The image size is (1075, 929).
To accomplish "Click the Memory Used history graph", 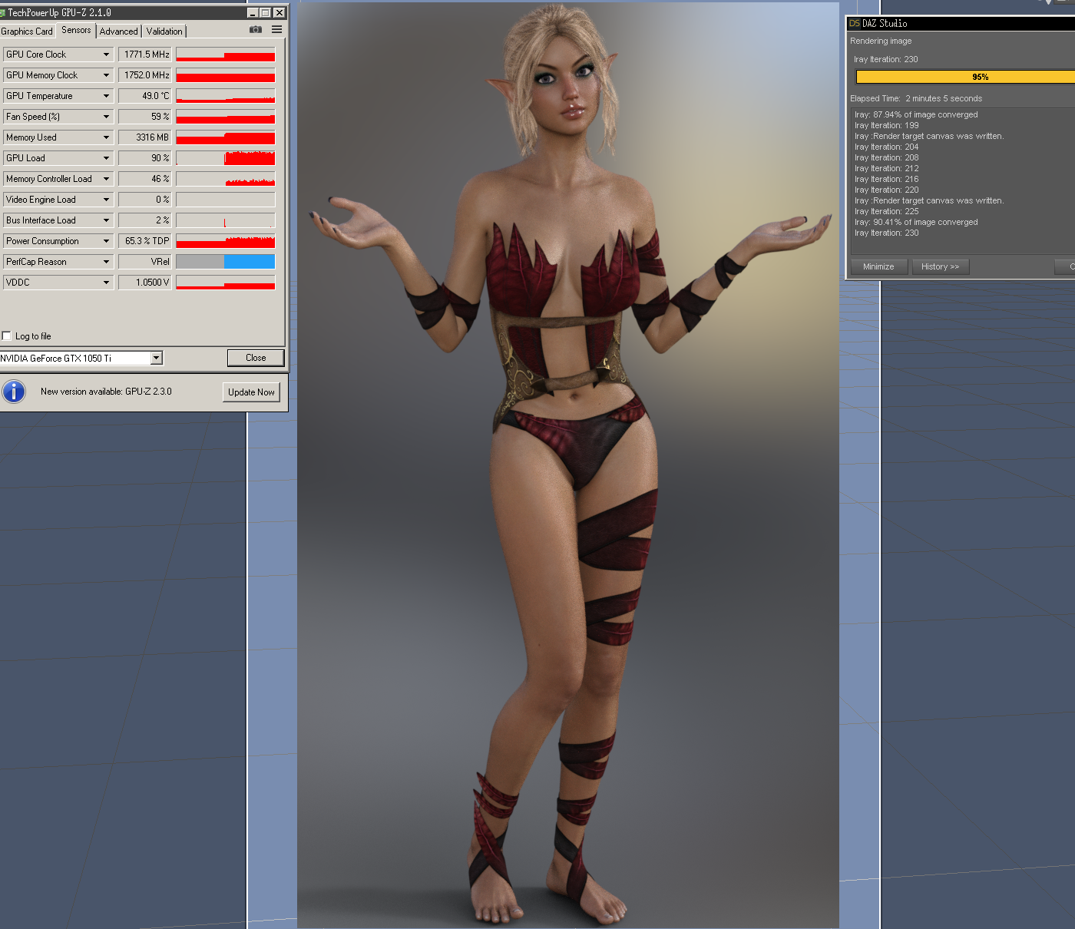I will coord(226,137).
